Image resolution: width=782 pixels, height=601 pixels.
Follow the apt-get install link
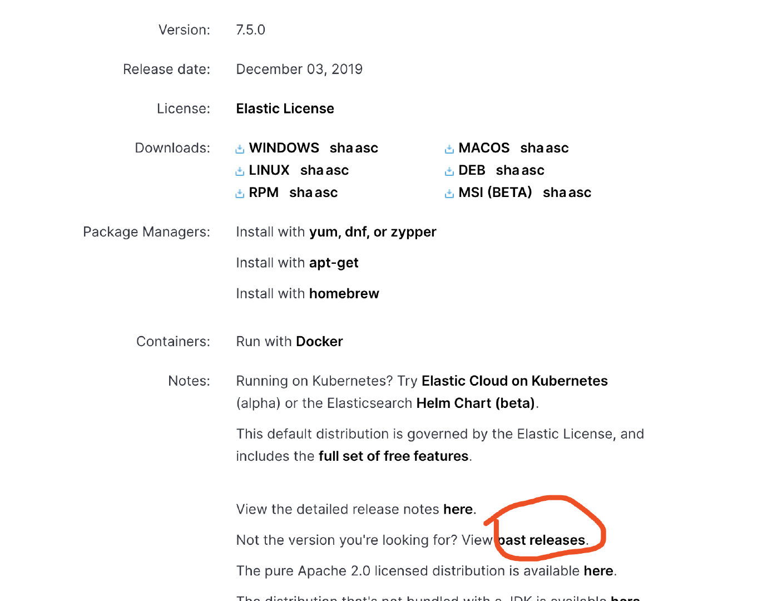click(334, 263)
